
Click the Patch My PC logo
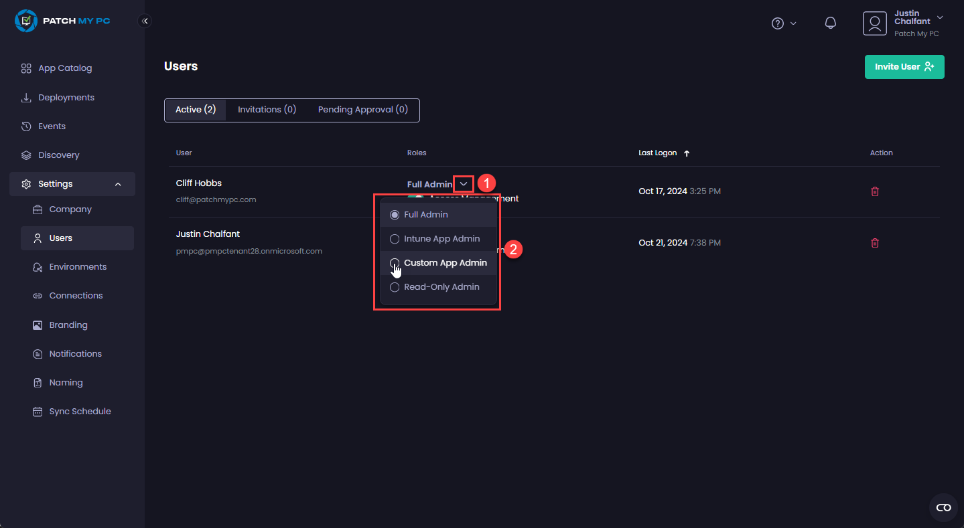(x=62, y=21)
